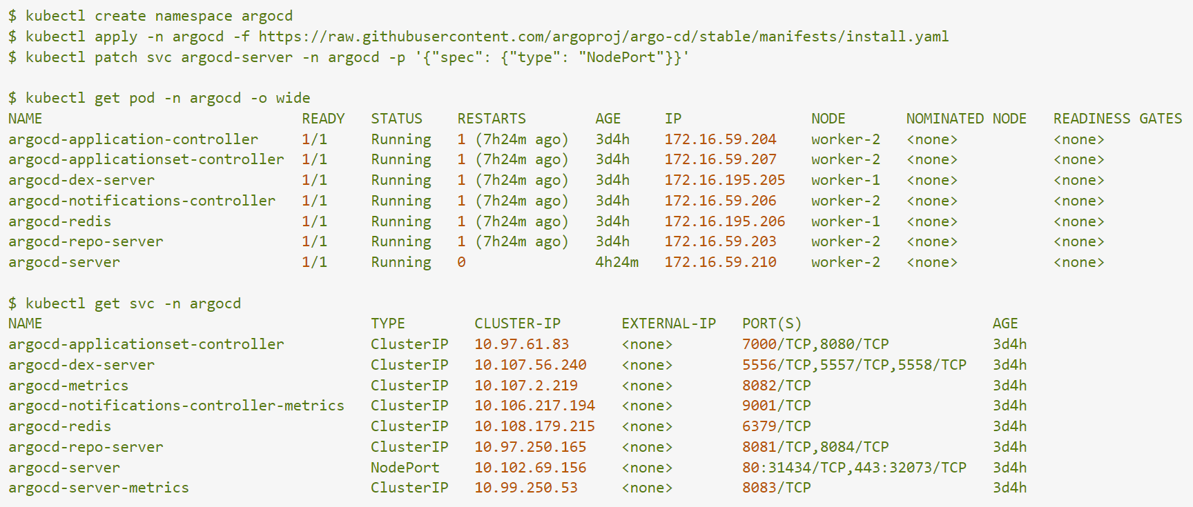Click the argocd-server-metrics service name
1193x507 pixels.
click(x=99, y=488)
